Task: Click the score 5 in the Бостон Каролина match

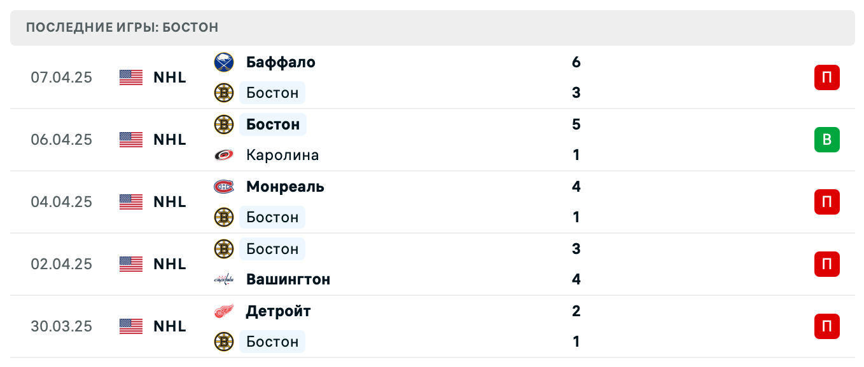Action: pos(576,124)
